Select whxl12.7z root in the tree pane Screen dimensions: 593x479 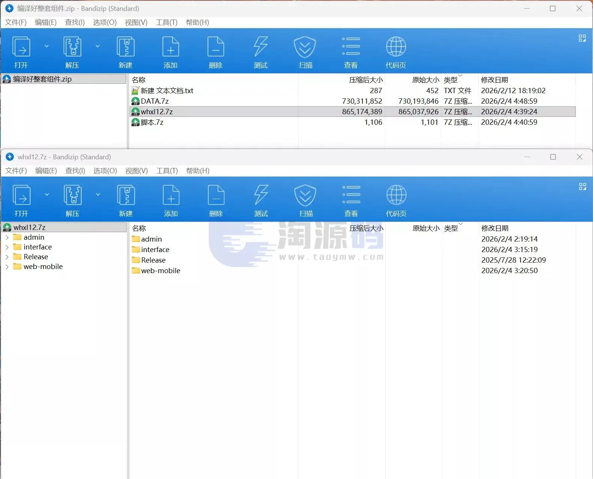point(64,227)
